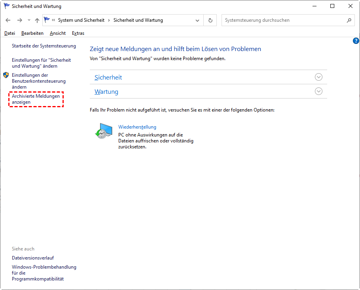Image resolution: width=360 pixels, height=290 pixels.
Task: Refresh the page with the refresh button
Action: pyautogui.click(x=210, y=20)
